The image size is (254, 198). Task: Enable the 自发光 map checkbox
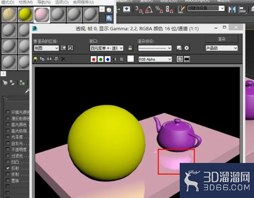[7, 143]
